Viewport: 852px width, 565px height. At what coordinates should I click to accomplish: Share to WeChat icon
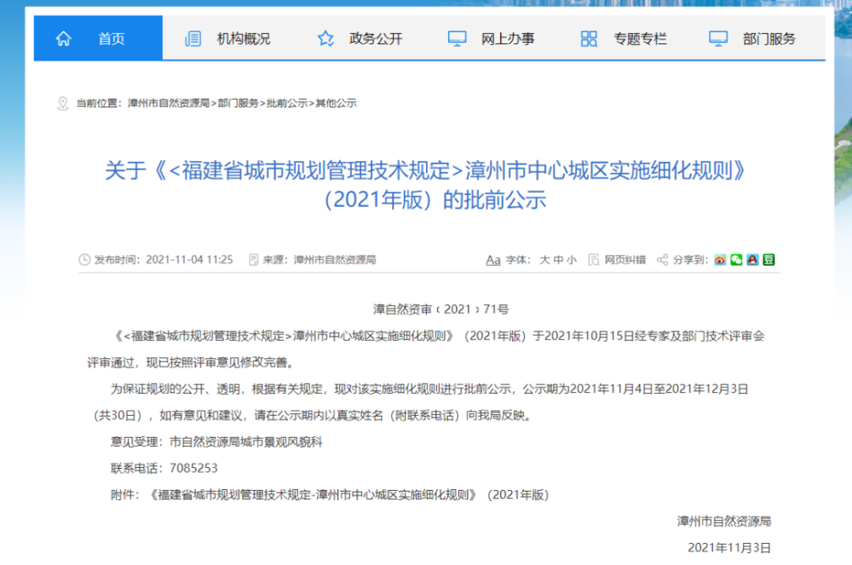(x=736, y=260)
